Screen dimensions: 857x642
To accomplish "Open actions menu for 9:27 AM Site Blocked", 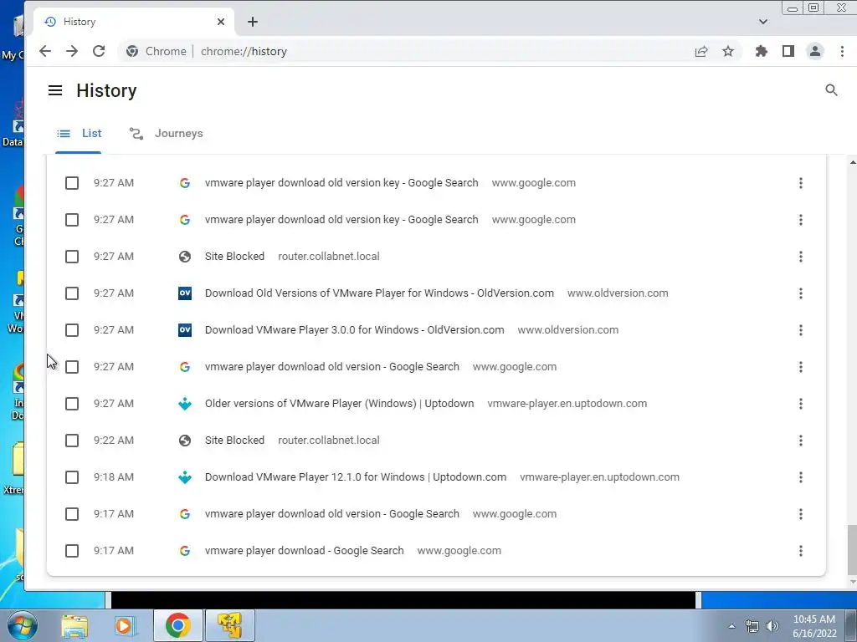I will point(801,257).
